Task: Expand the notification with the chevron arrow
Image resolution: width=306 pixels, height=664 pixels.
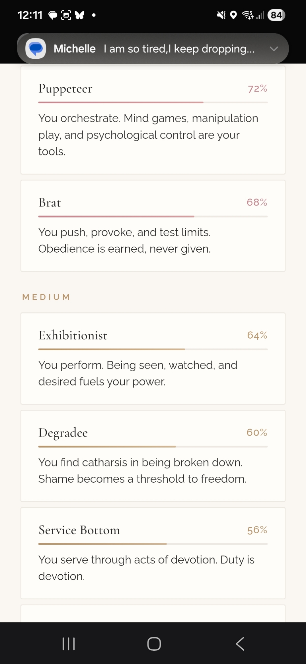Action: click(x=274, y=49)
